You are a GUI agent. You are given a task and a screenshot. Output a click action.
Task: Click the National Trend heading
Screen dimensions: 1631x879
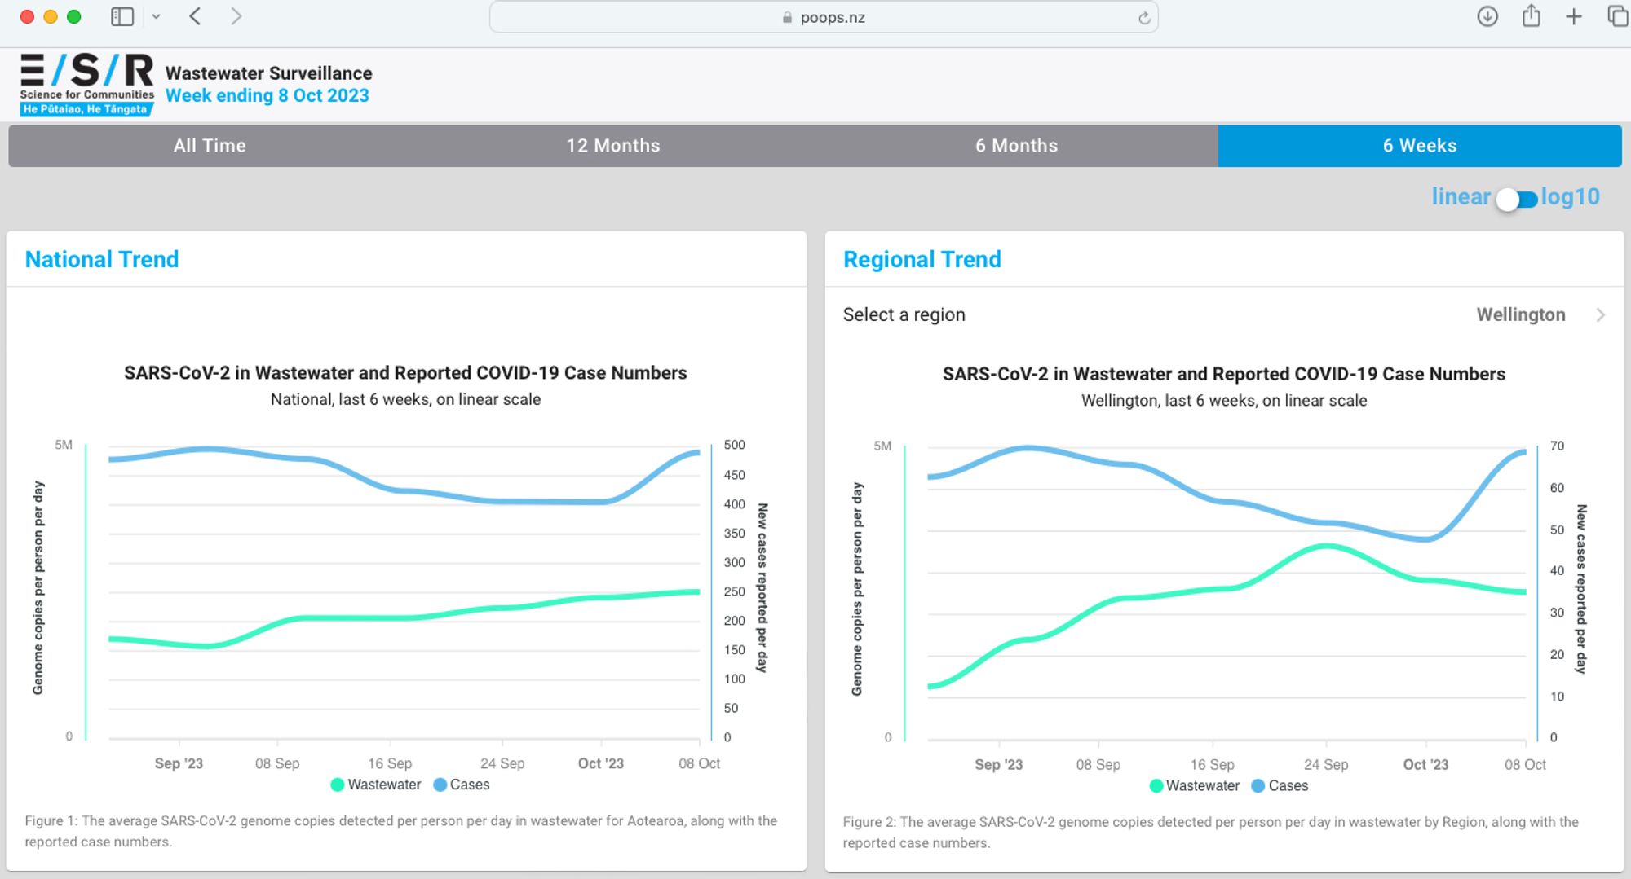click(x=102, y=259)
